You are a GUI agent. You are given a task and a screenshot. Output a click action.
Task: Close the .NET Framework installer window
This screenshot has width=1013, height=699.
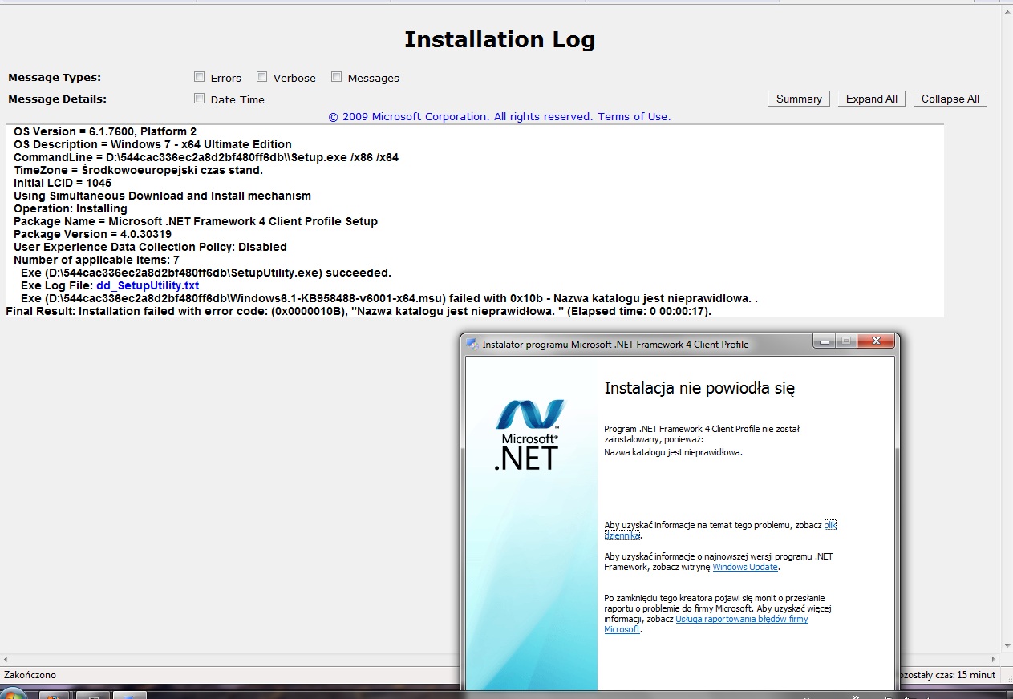(875, 341)
